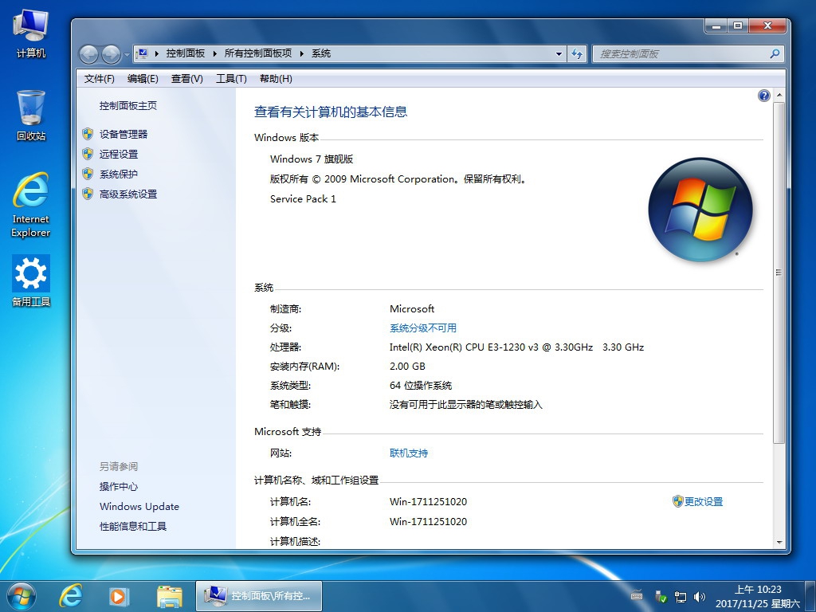Select 控制面板 in the address breadcrumb
Screen dimensions: 816x612
click(x=185, y=53)
